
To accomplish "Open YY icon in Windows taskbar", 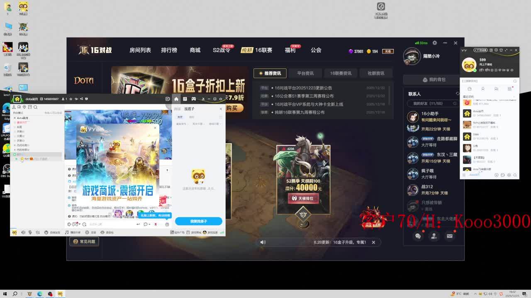I will (x=60, y=294).
